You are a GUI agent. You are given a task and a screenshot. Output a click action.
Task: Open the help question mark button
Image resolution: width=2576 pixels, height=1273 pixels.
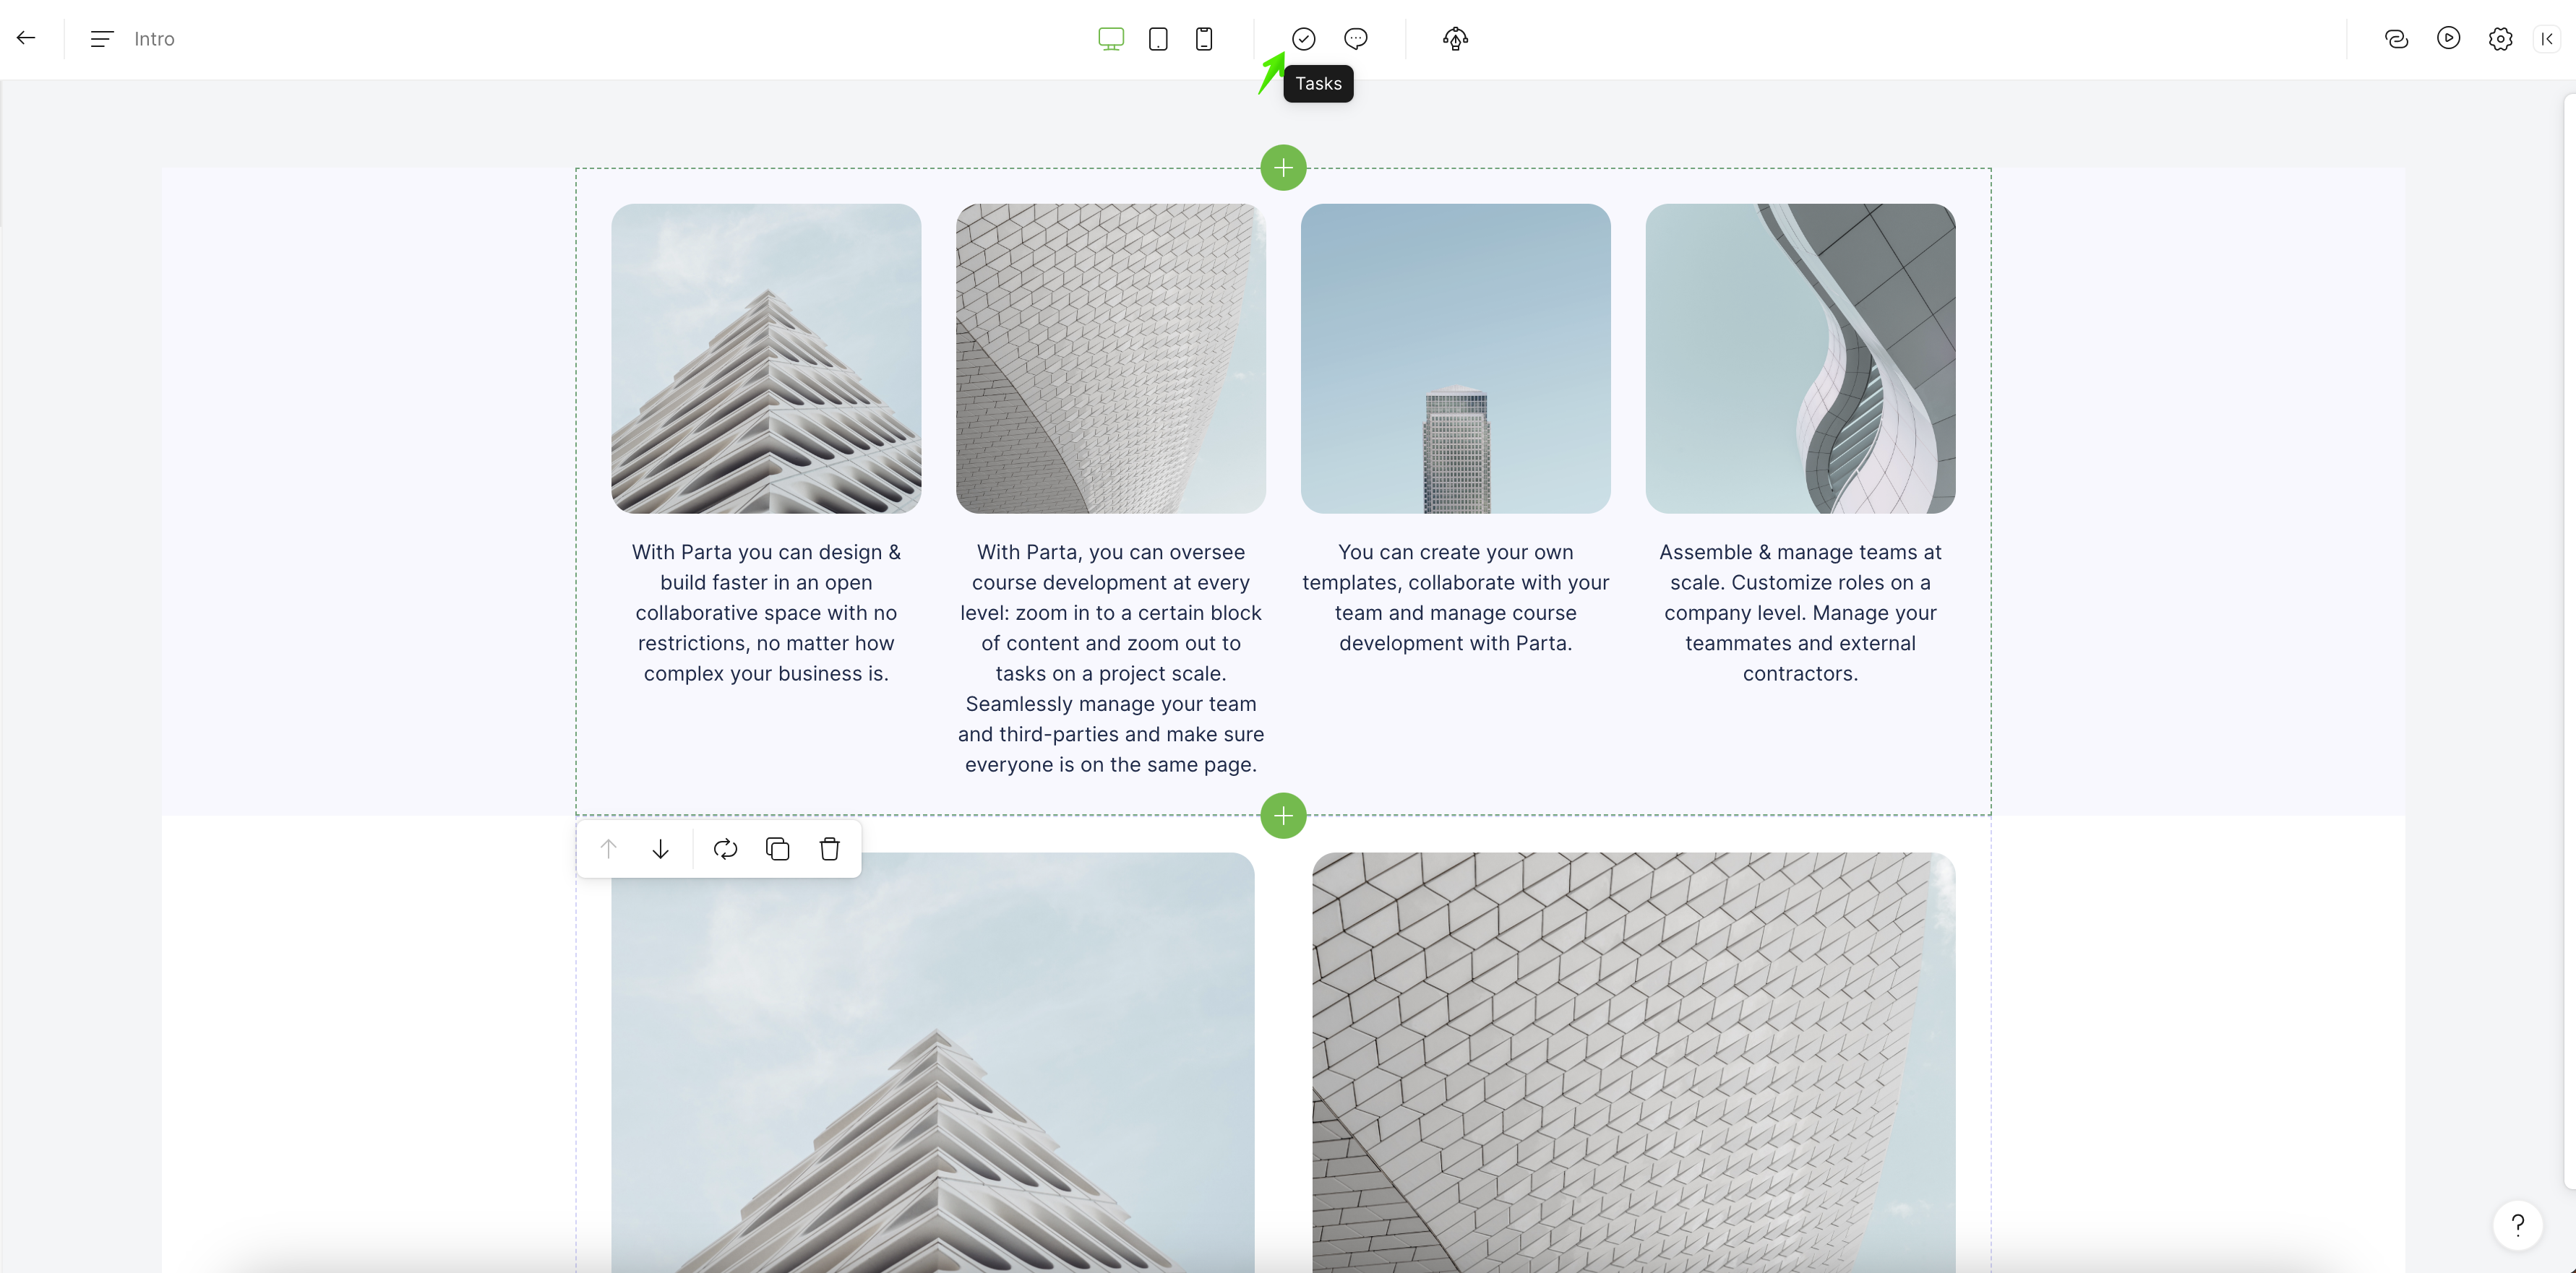[2517, 1224]
